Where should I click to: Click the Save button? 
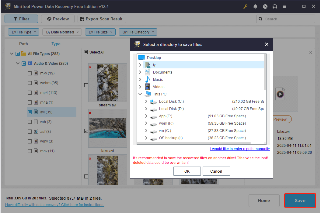click(300, 201)
